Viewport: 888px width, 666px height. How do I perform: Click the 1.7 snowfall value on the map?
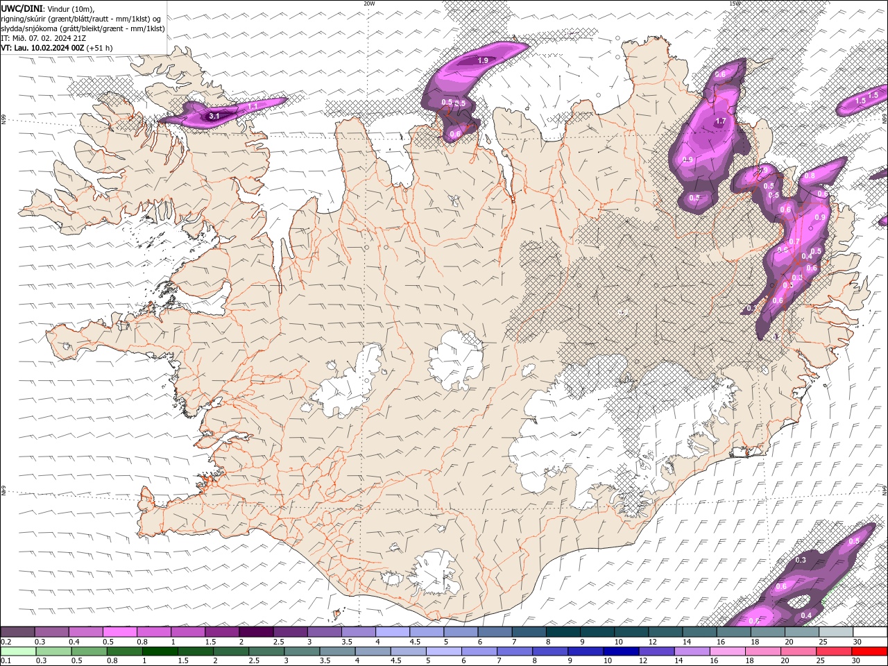click(x=720, y=121)
